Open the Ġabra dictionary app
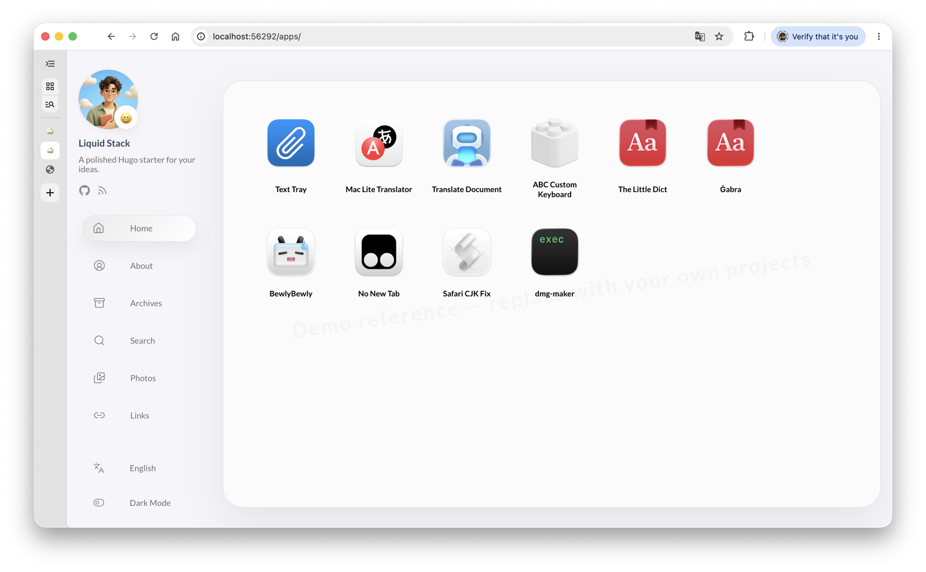926x572 pixels. [x=730, y=143]
